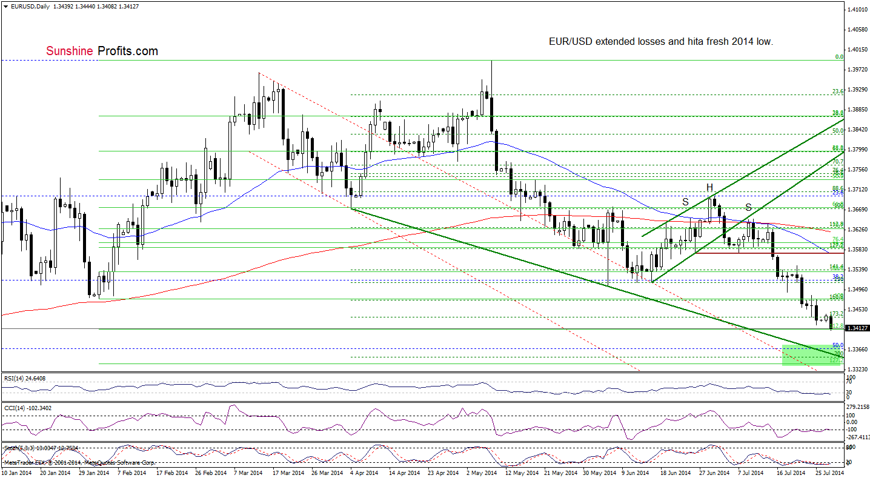Click the 23 Apr 2014 date label

[442, 473]
